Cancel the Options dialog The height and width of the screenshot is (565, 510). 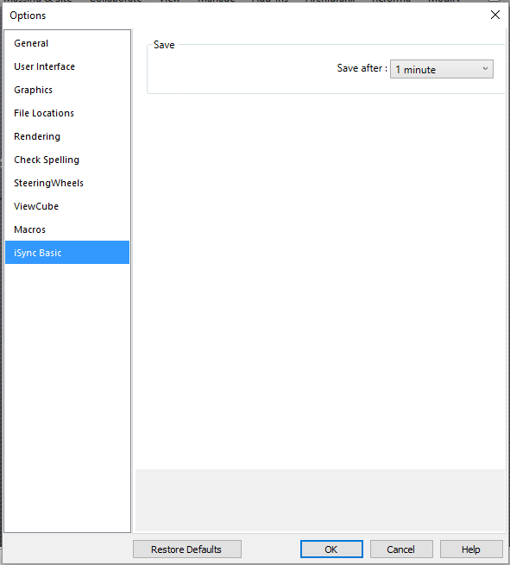pos(401,549)
